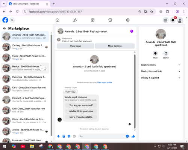Open the Reels video icon

pos(92,20)
